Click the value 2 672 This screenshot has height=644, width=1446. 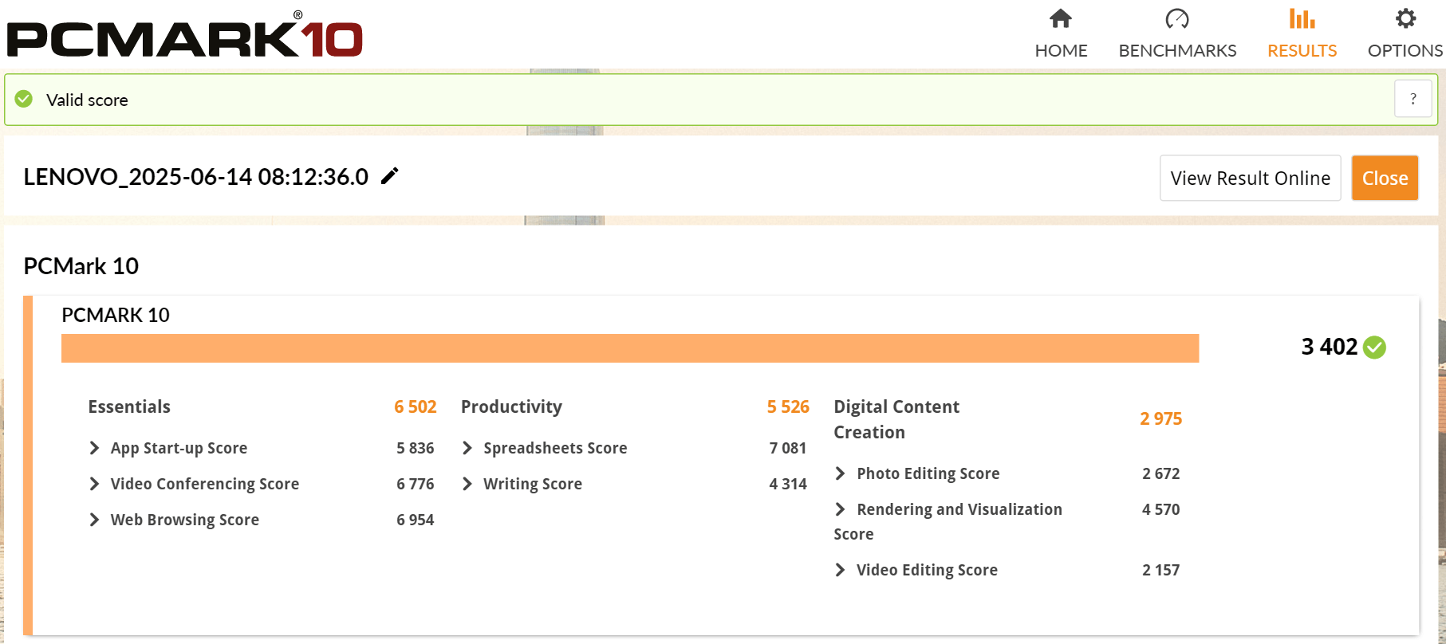coord(1161,473)
